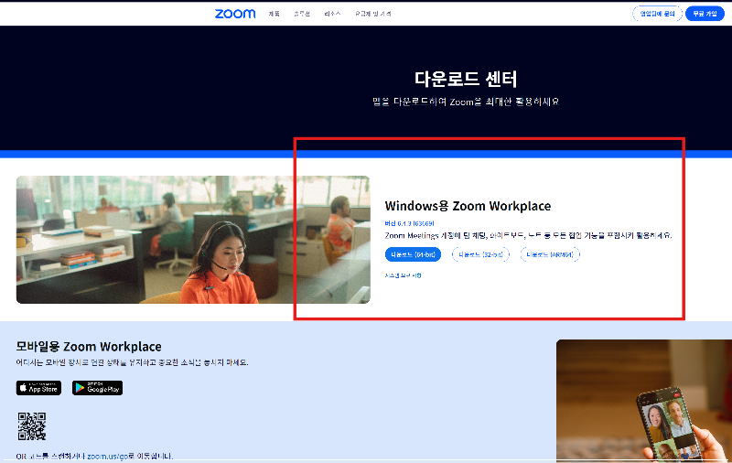732x463 pixels.
Task: Open the 솔루션 (Solutions) menu
Action: 302,14
